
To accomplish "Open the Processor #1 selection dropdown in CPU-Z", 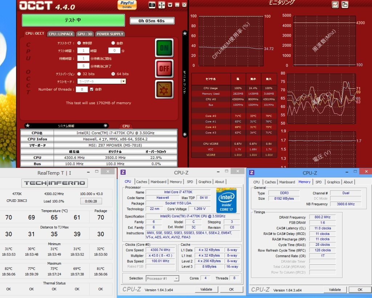I will (162, 278).
